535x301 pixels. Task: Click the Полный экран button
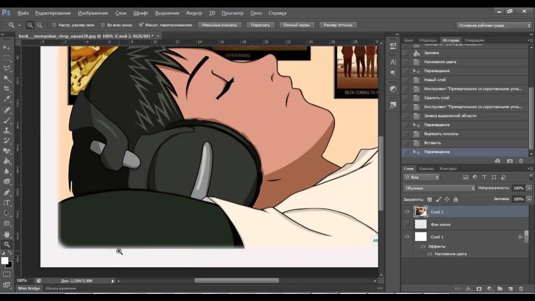pos(297,25)
